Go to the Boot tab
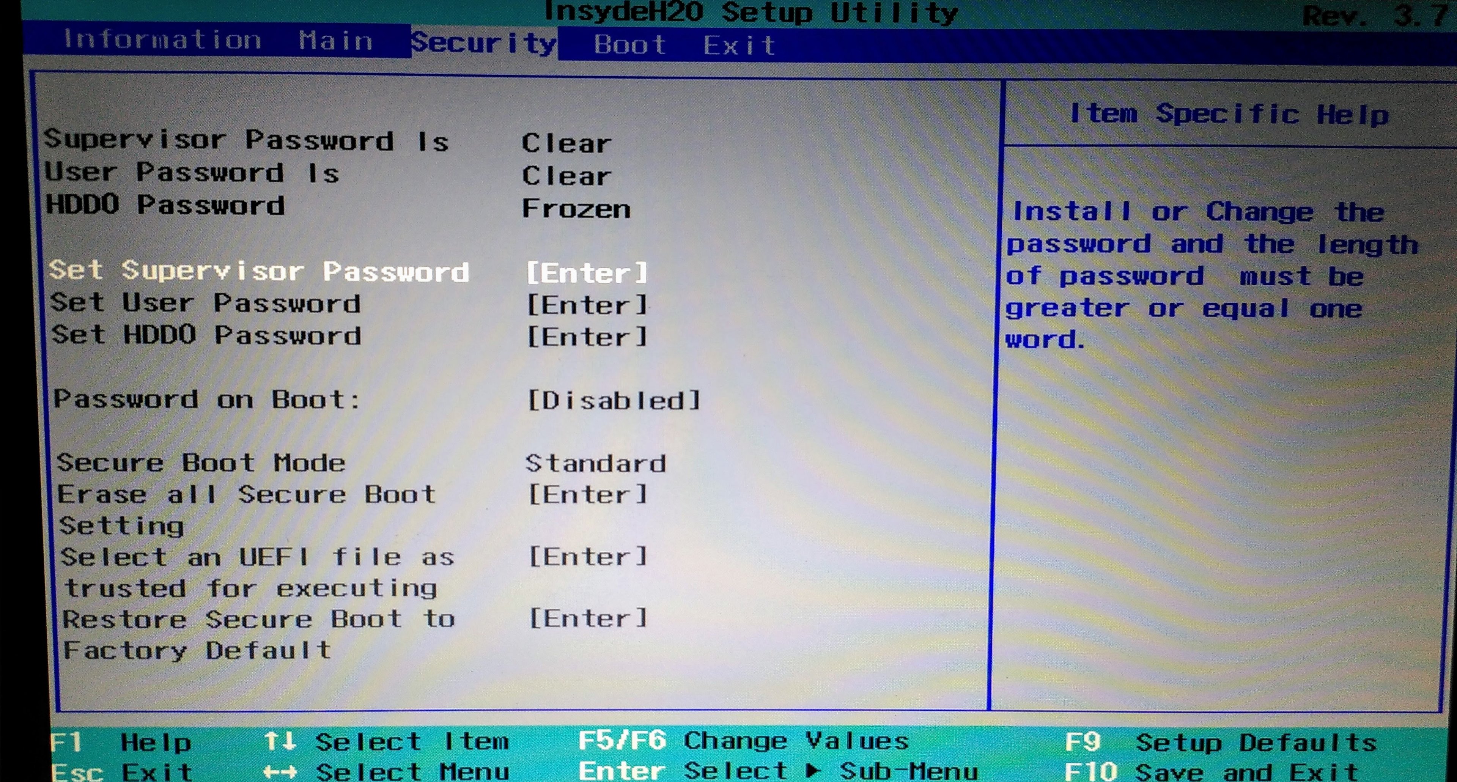 (629, 45)
